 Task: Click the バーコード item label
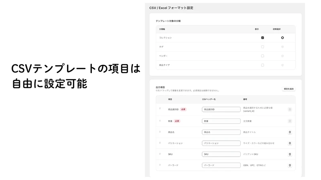(x=173, y=165)
